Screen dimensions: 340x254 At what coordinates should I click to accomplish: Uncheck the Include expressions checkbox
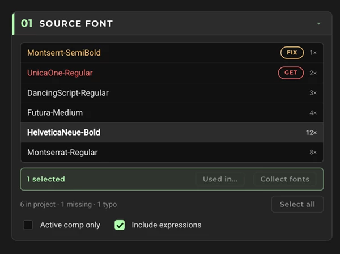pyautogui.click(x=120, y=225)
